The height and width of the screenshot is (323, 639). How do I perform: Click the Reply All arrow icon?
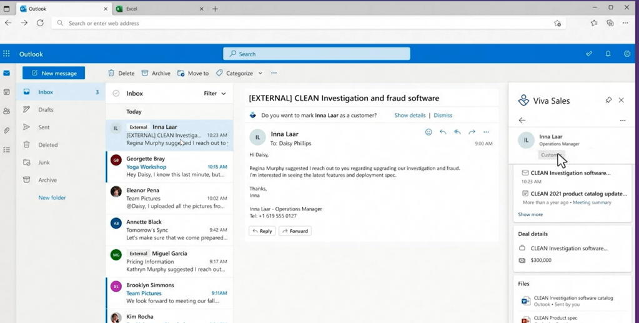coord(457,132)
